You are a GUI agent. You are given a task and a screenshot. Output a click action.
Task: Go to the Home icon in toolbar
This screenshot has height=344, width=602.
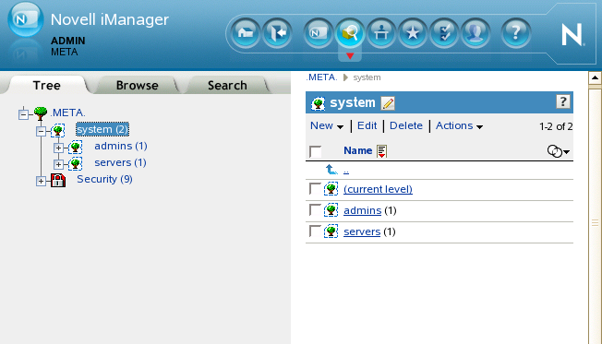click(245, 33)
